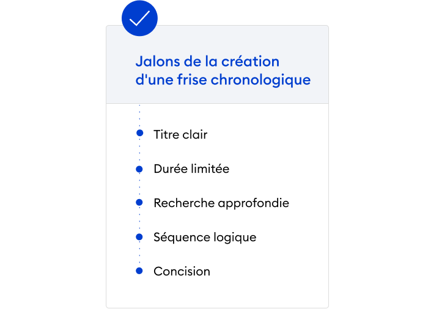Click the Séquence logique text
428x309 pixels.
click(x=205, y=238)
